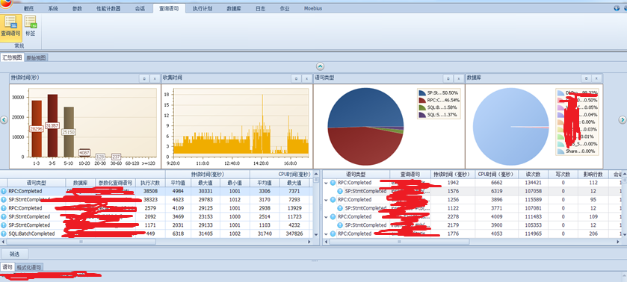Close the 收集时间 chart panel
This screenshot has width=627, height=282.
coord(306,78)
